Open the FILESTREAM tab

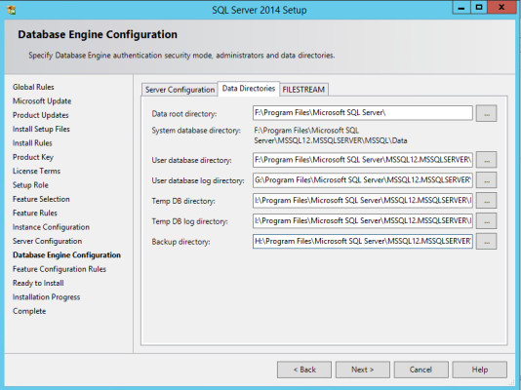click(303, 90)
